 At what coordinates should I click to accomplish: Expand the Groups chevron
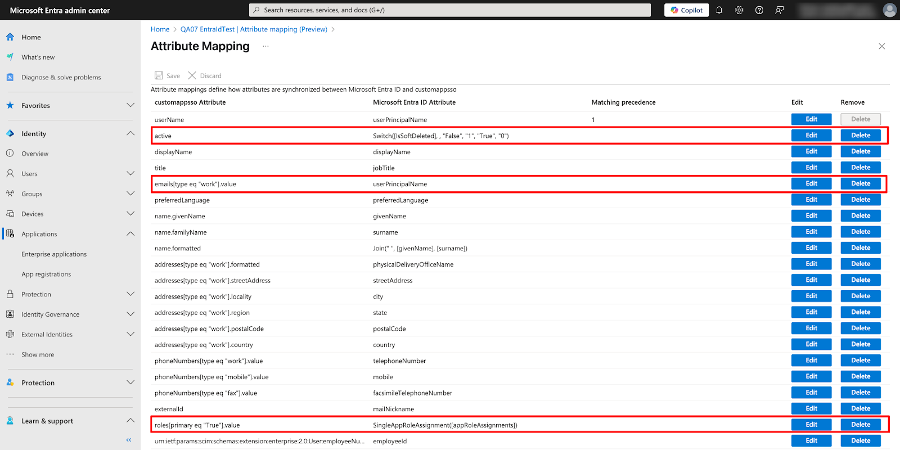(130, 194)
